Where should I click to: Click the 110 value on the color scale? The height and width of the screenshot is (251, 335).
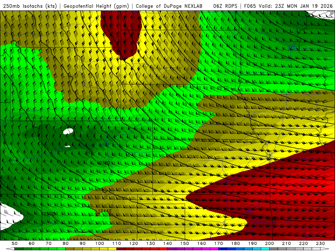point(116,243)
